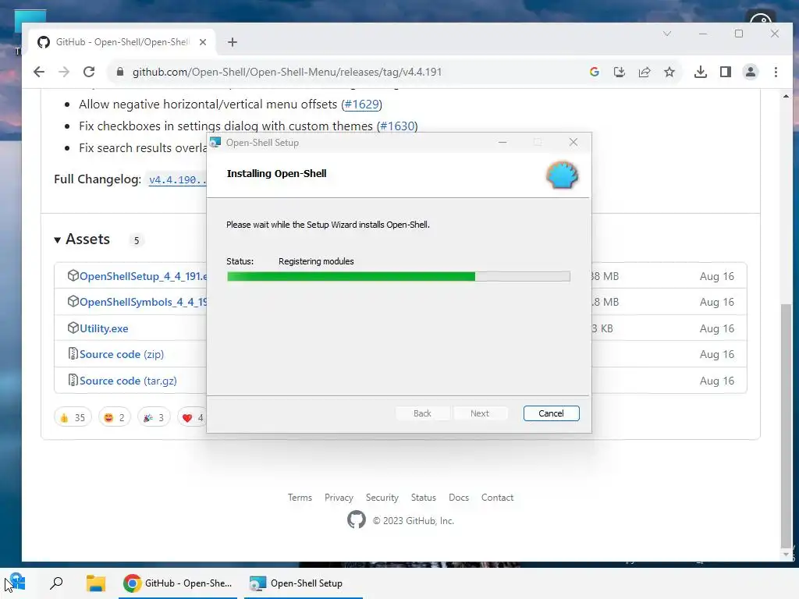The width and height of the screenshot is (799, 599).
Task: Cancel the Open-Shell installation
Action: tap(551, 413)
